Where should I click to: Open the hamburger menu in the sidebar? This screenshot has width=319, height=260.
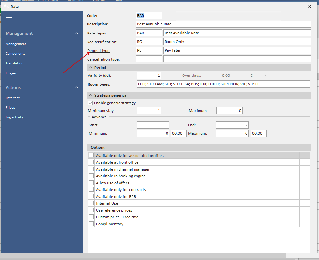click(x=9, y=19)
